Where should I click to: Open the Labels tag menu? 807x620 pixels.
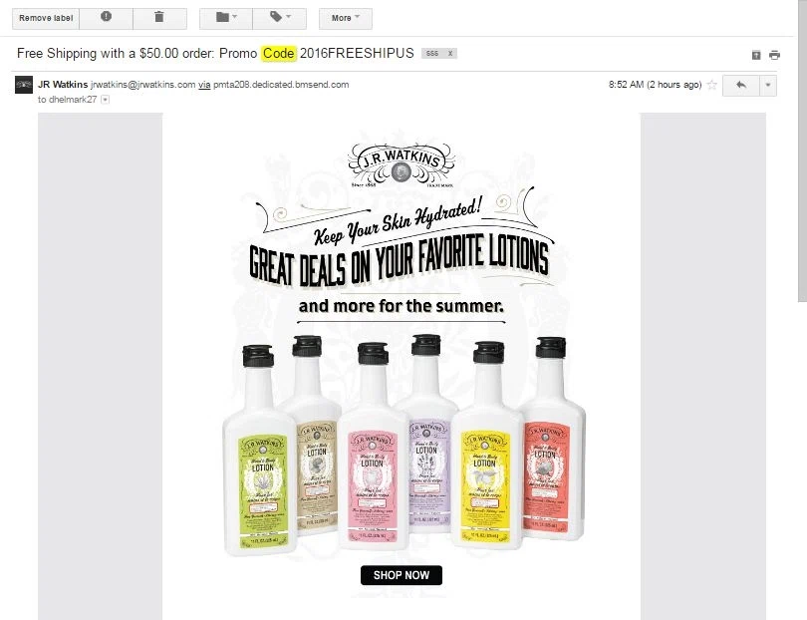click(280, 18)
